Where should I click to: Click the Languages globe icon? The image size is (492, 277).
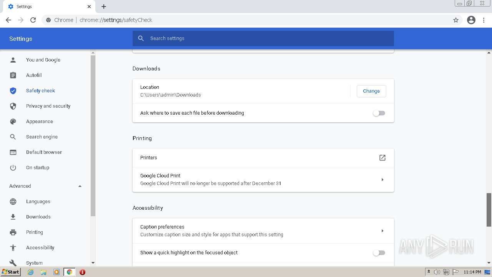(13, 202)
